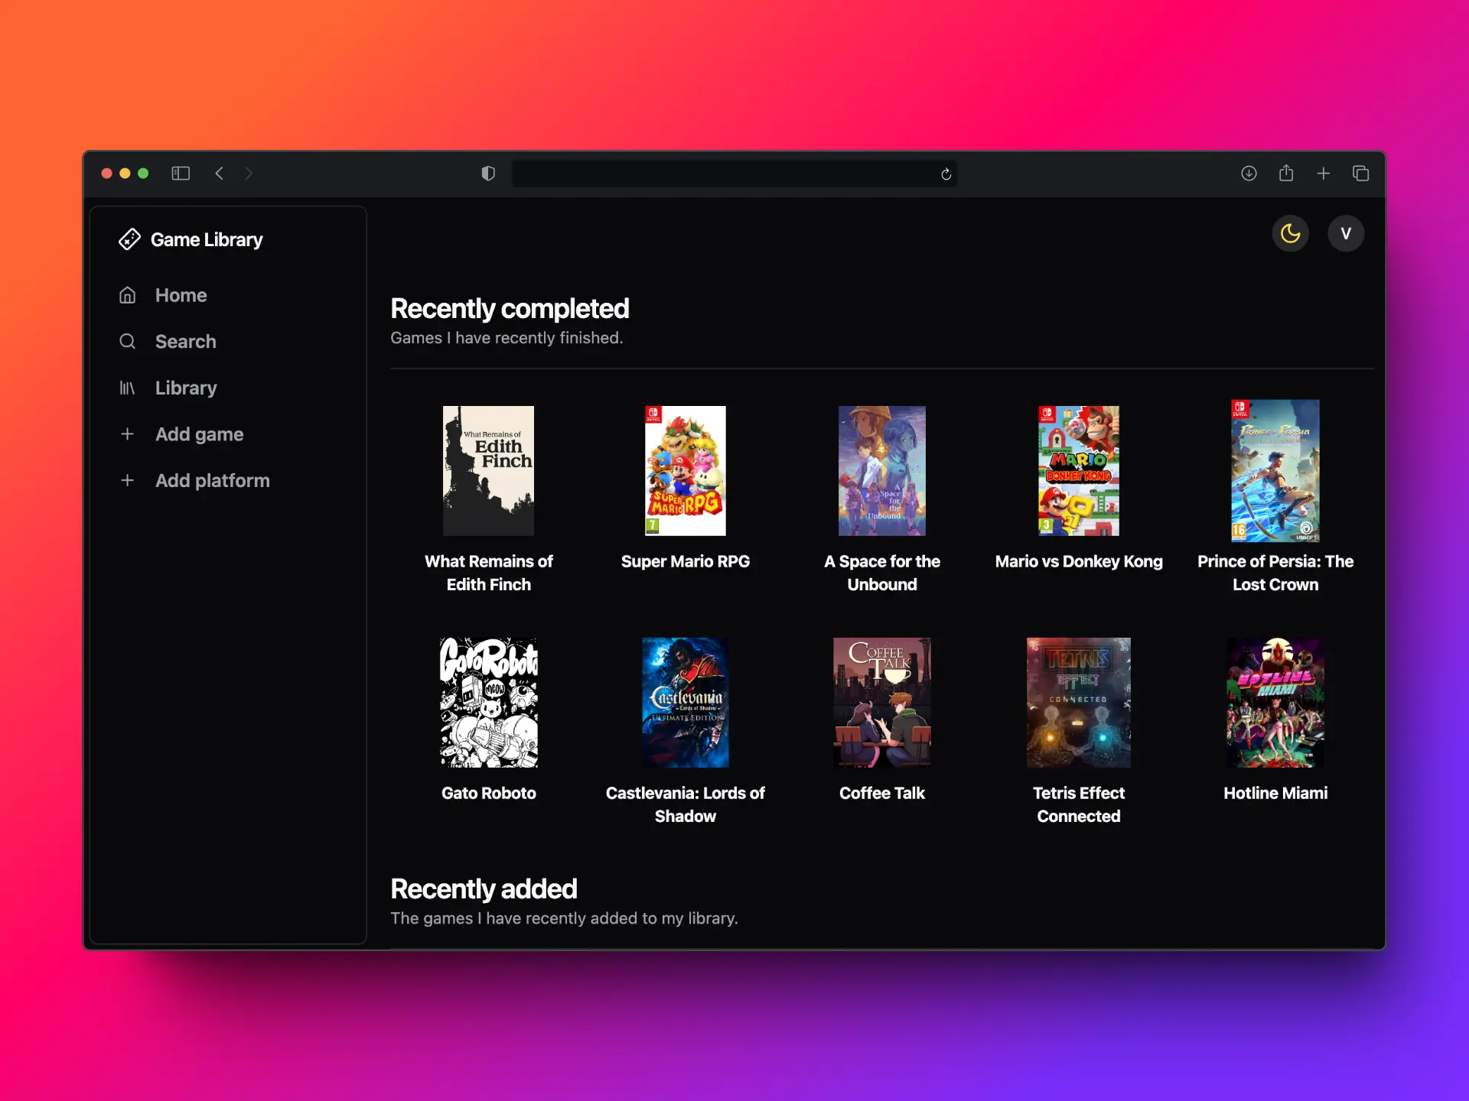Open the user avatar V menu
This screenshot has height=1101, width=1469.
coord(1346,233)
